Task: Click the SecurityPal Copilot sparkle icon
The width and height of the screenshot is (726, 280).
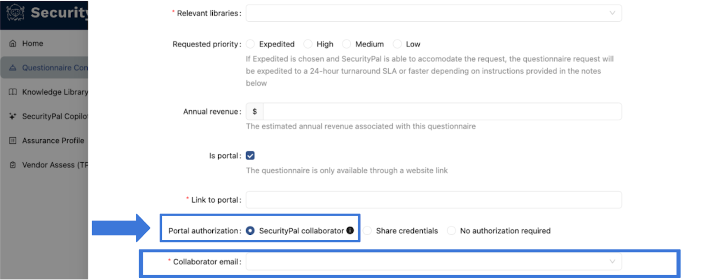Action: 13,116
